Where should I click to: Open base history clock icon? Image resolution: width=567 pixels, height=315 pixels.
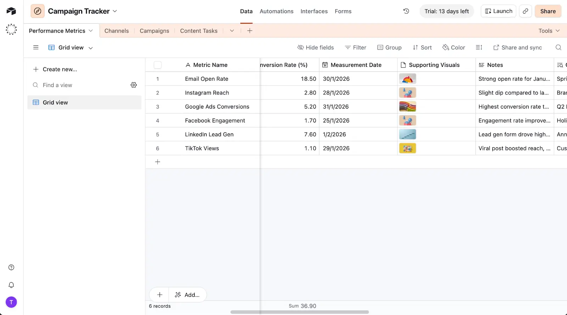(406, 11)
